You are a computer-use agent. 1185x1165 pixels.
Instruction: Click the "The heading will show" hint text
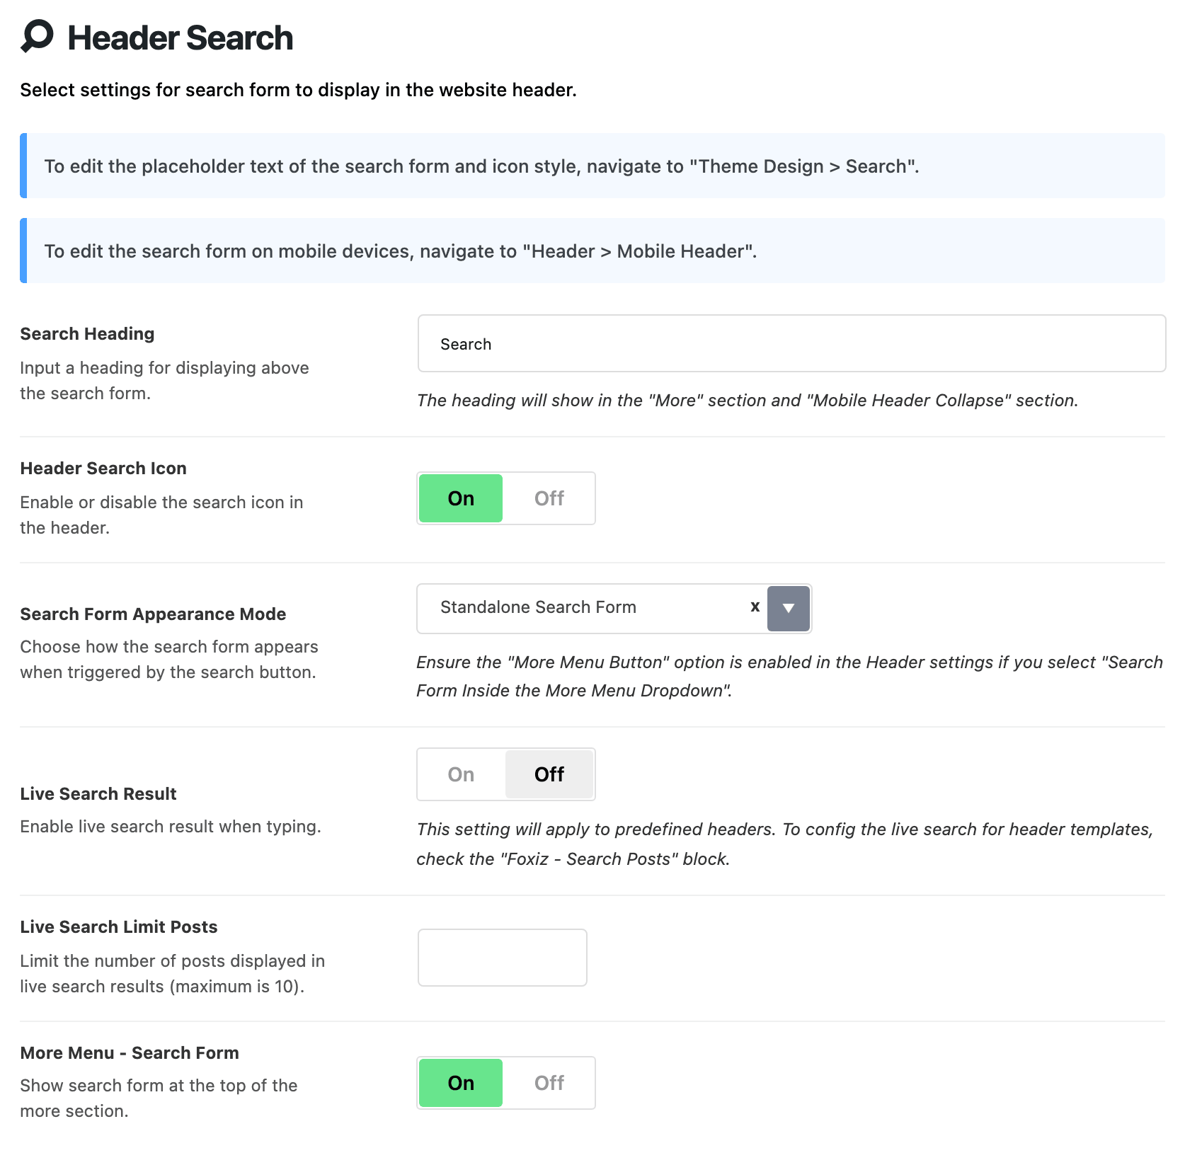coord(748,401)
